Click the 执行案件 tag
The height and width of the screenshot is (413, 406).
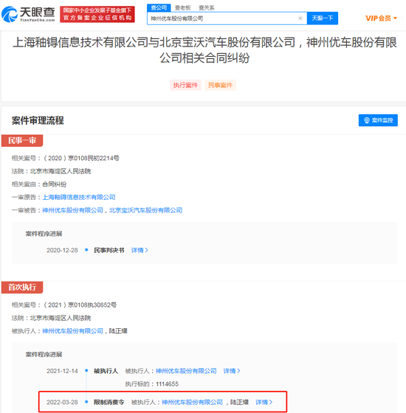pos(185,85)
